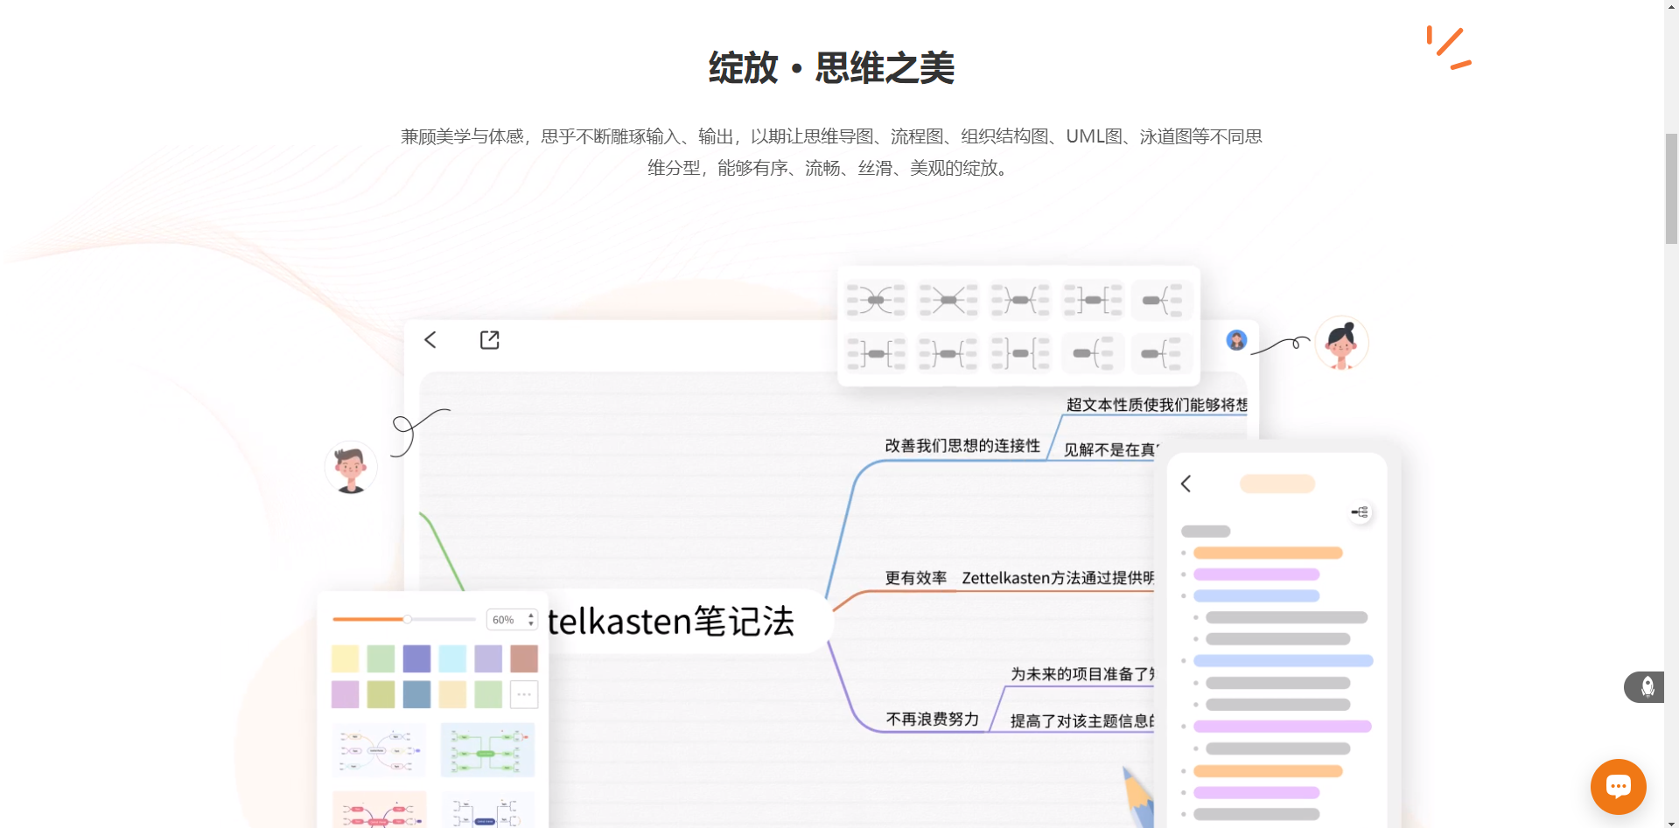Click the back arrow in the editor toolbar

430,339
